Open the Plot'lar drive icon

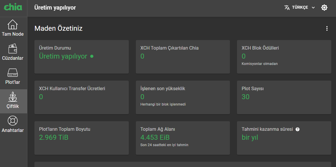[13, 73]
